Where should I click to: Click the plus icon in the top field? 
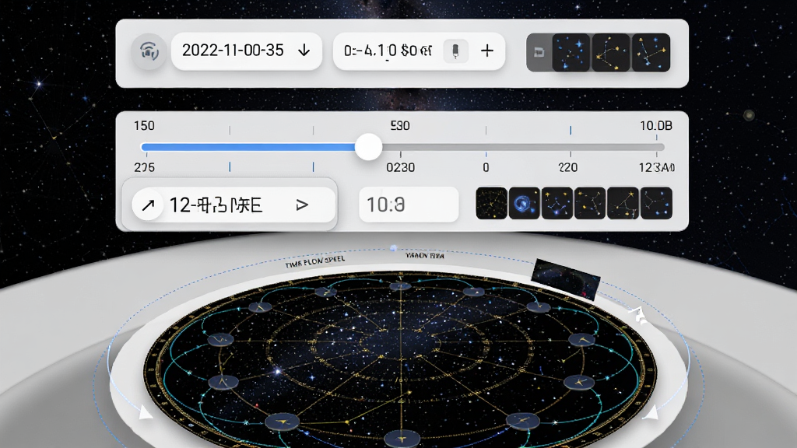coord(487,51)
